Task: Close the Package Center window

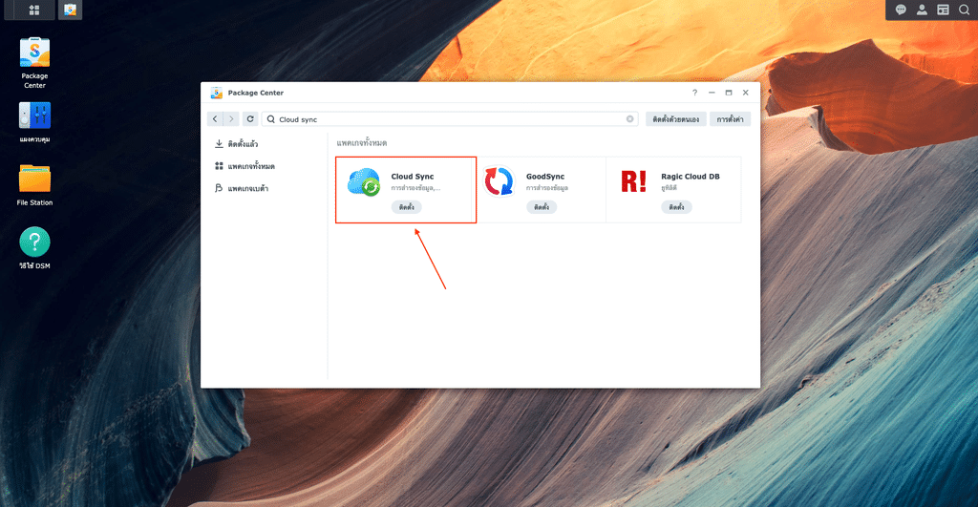Action: tap(745, 93)
